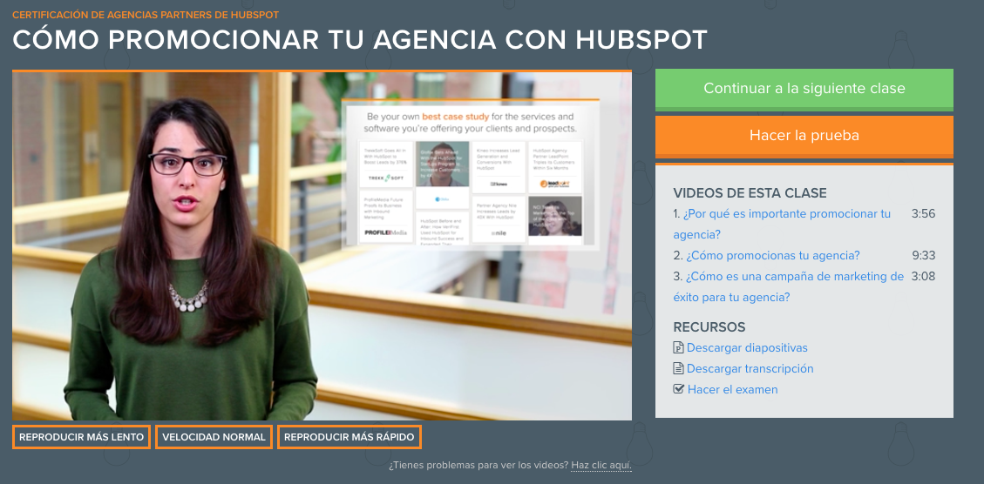Click Hacer el examen link

[732, 389]
